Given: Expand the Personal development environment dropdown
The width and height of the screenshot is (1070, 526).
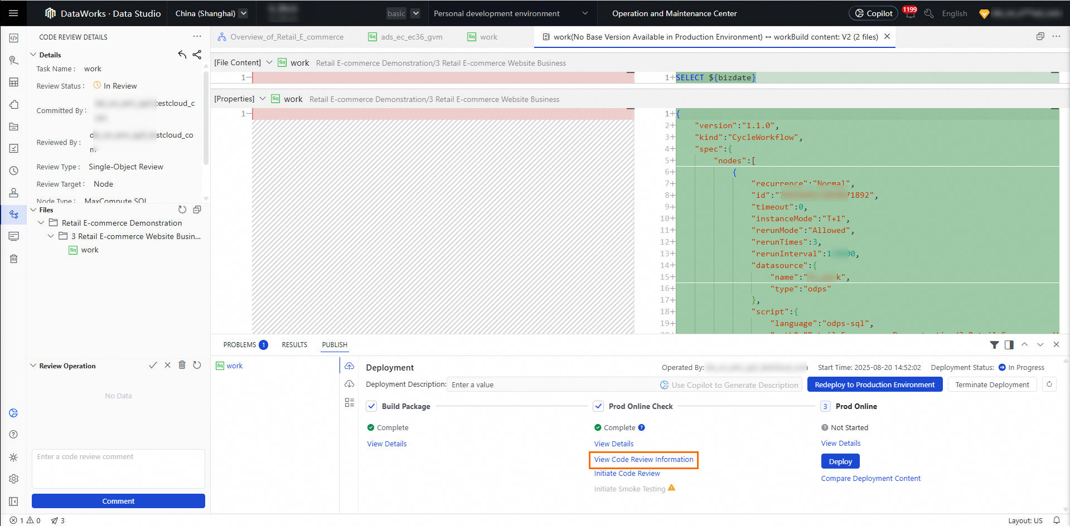Looking at the screenshot, I should tap(585, 13).
